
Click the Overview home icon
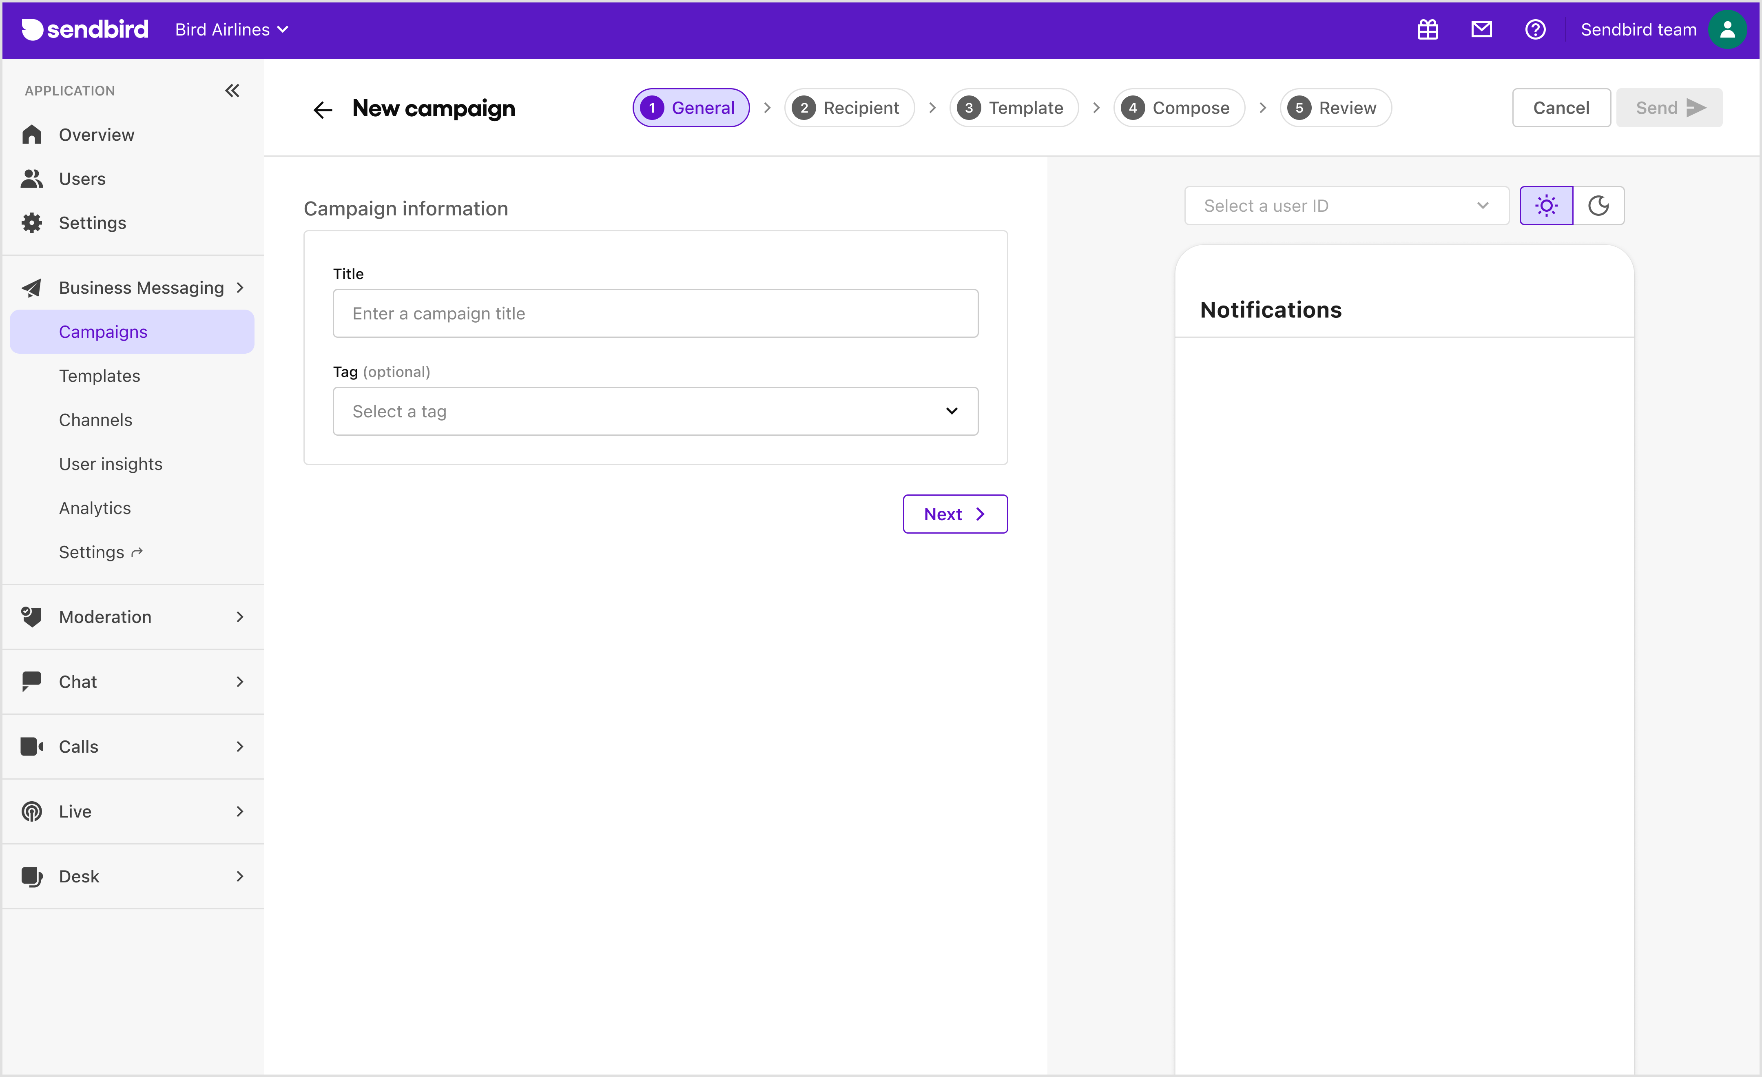pyautogui.click(x=31, y=135)
